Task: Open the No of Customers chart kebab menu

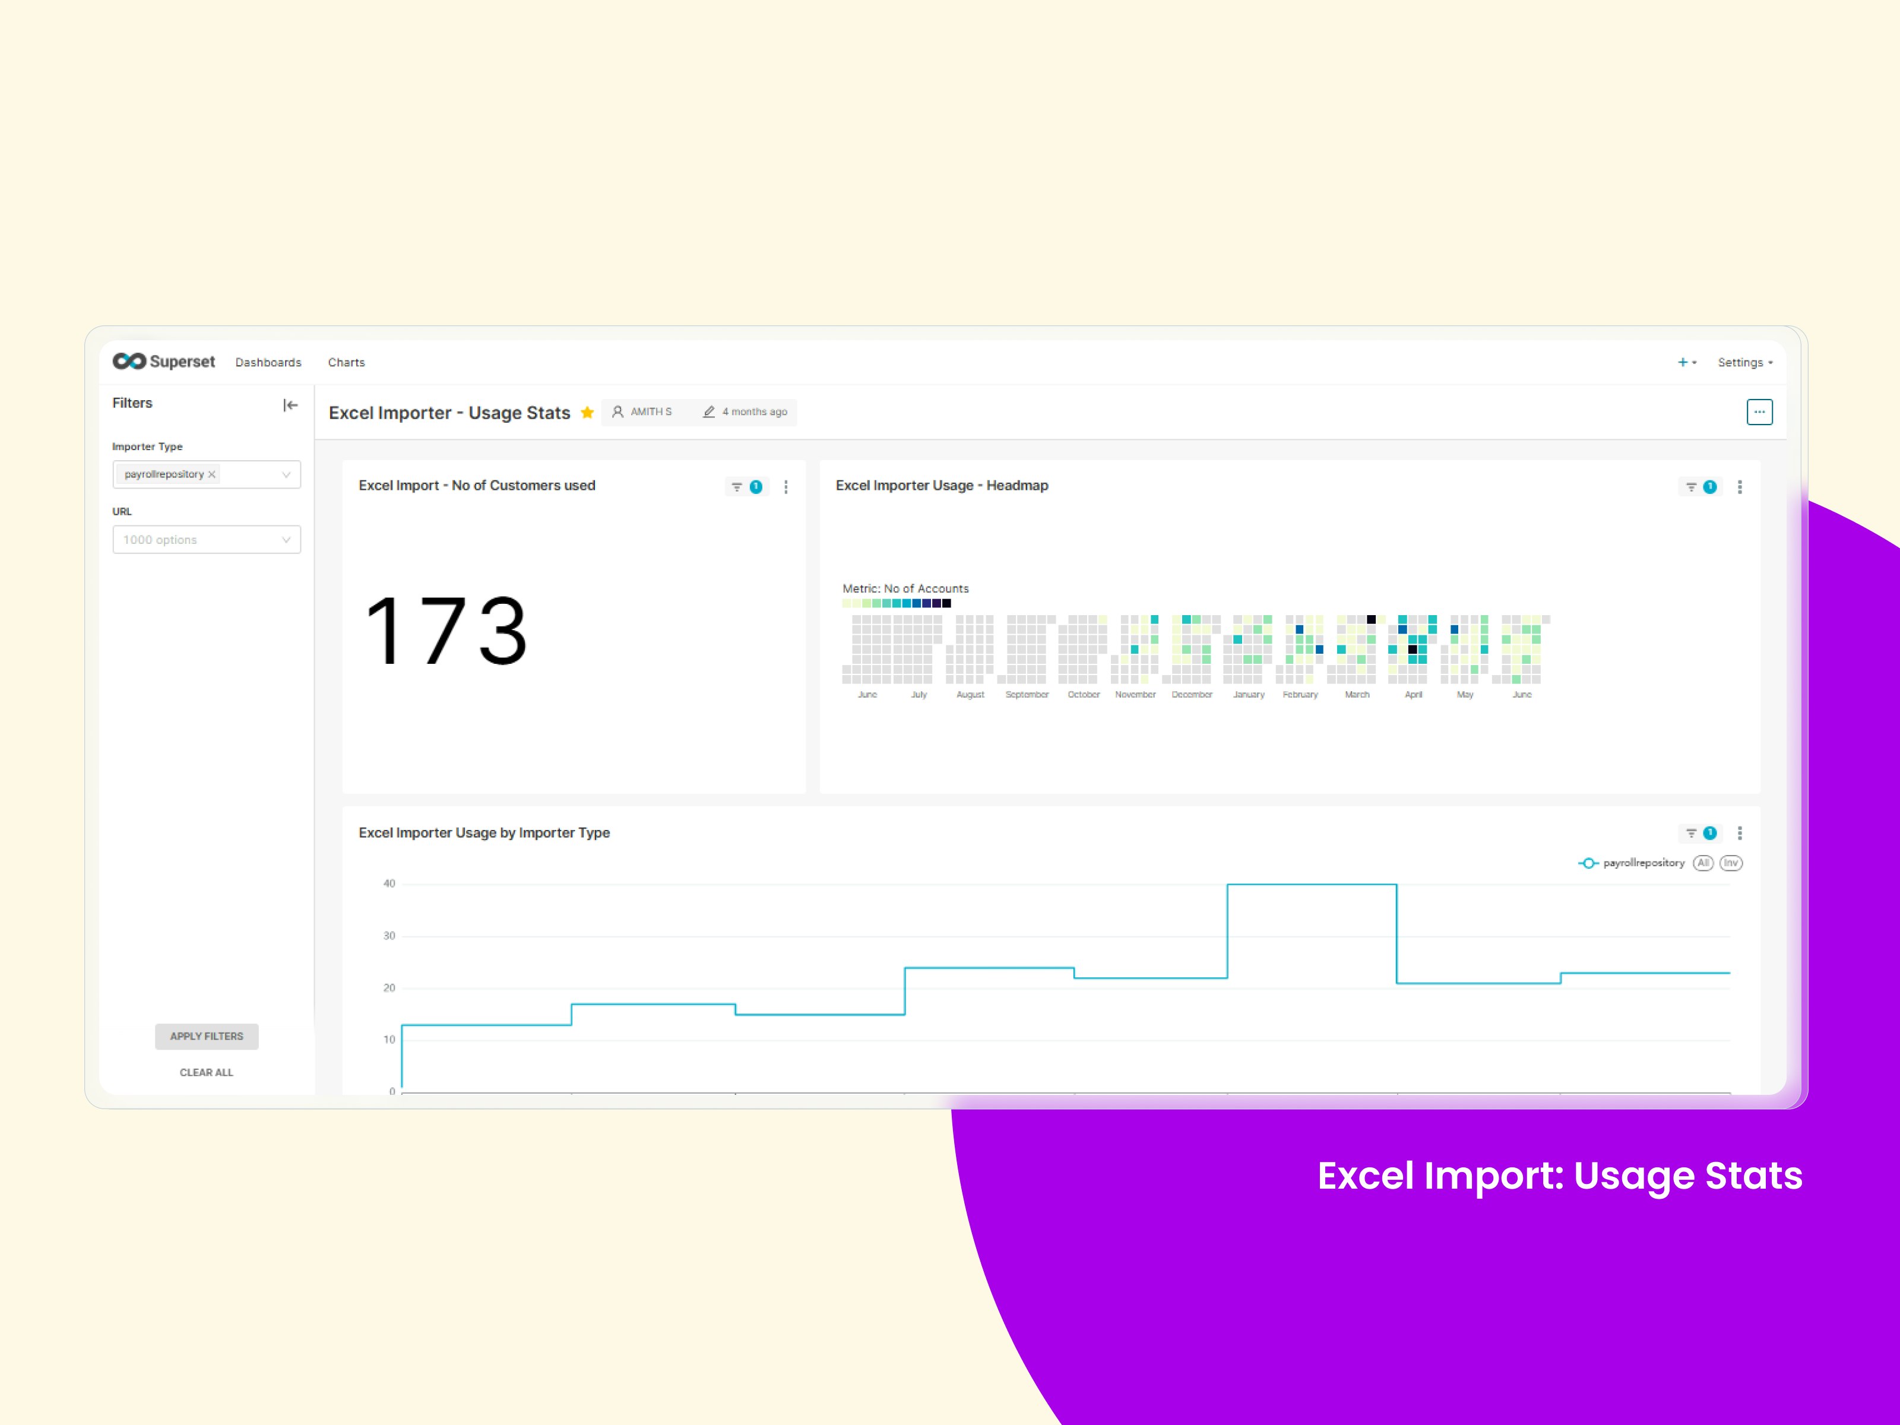Action: click(x=786, y=487)
